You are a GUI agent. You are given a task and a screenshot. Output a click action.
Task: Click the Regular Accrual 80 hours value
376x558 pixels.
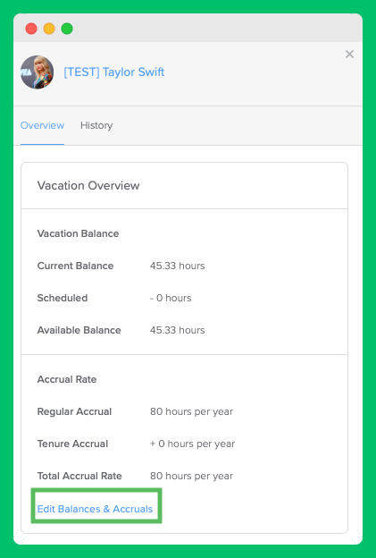(191, 411)
